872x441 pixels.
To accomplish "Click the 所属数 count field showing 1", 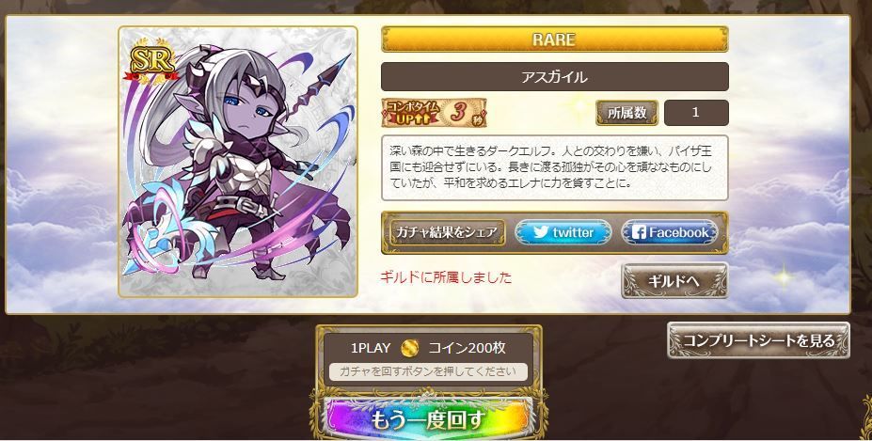I will [x=696, y=113].
